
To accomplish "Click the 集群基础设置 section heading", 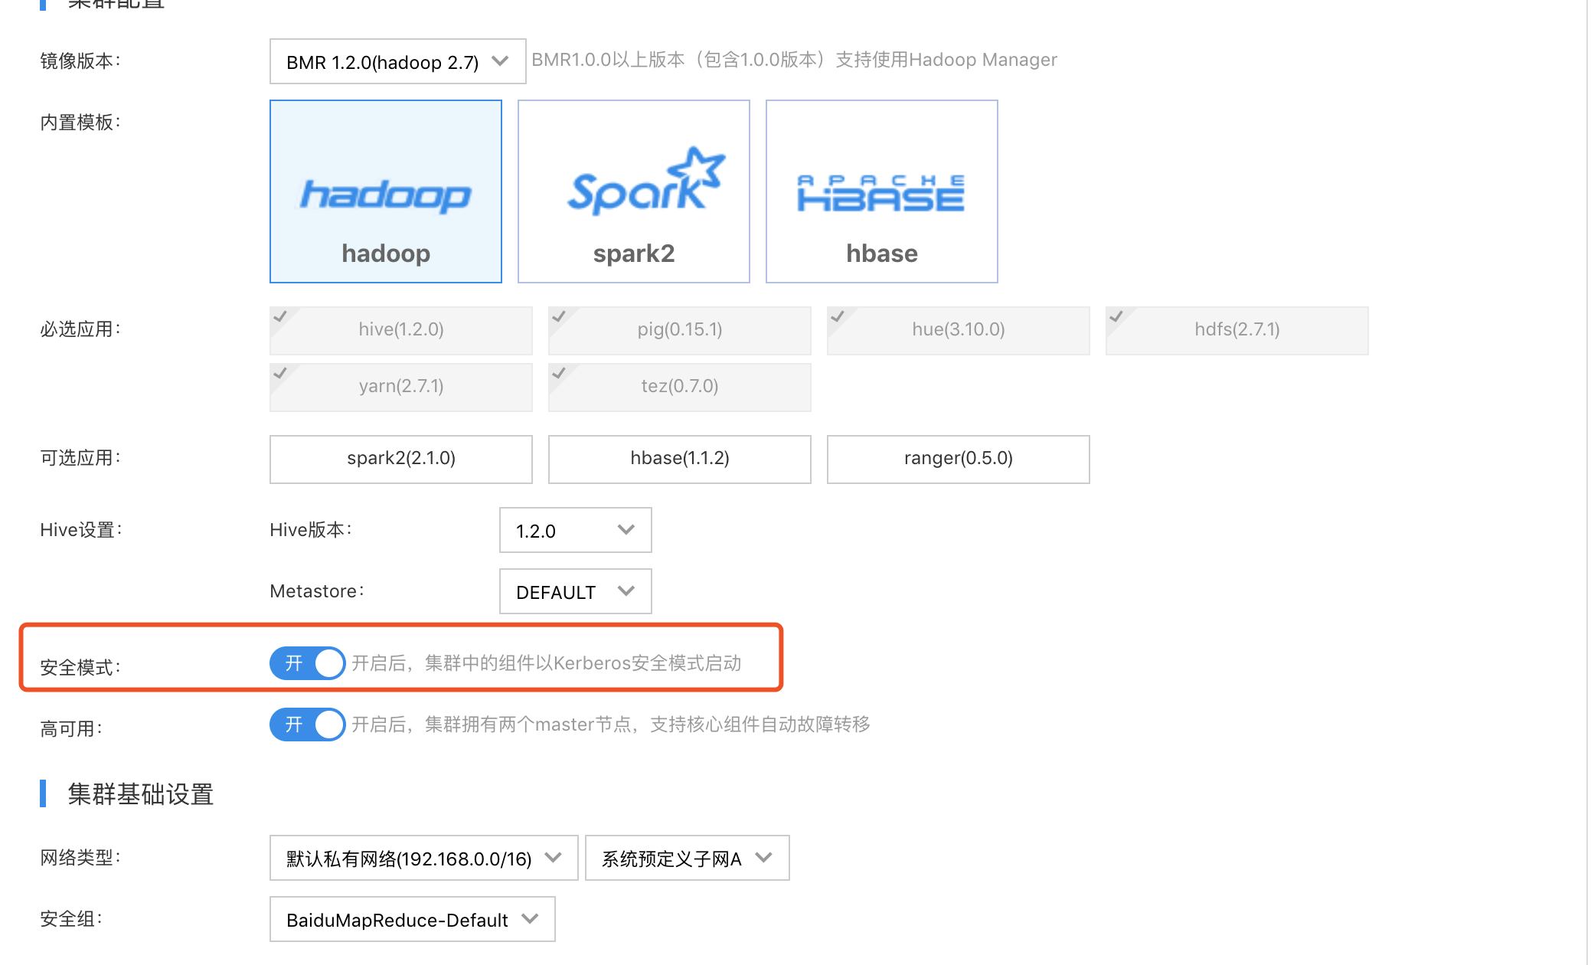I will click(x=141, y=793).
